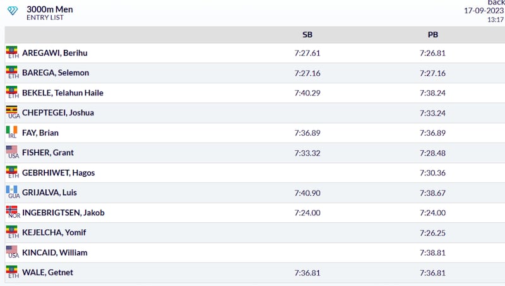Click Norway flag next to INGEBRIGTSEN, Jakob
The image size is (505, 286).
click(11, 210)
